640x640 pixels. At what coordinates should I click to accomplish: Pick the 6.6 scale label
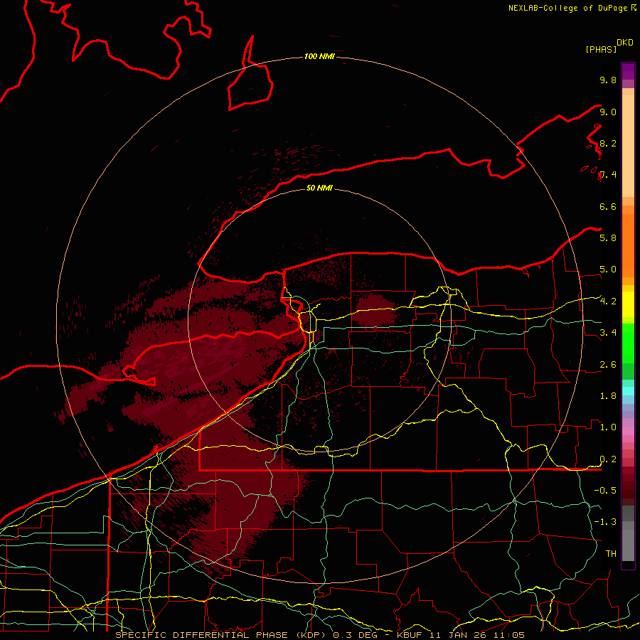tap(608, 206)
